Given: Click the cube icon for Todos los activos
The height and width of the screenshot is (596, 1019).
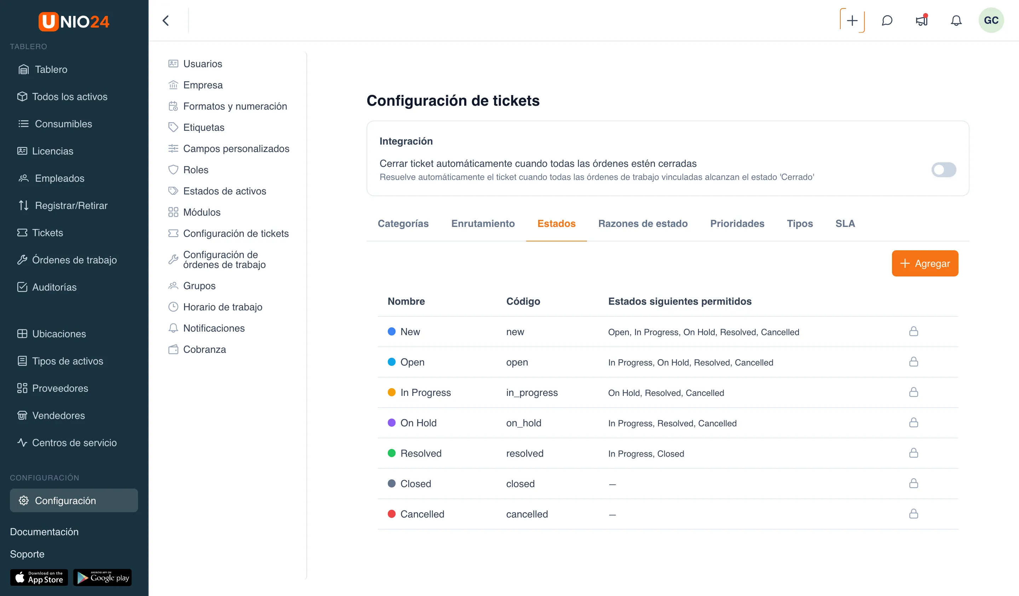Looking at the screenshot, I should coord(22,97).
